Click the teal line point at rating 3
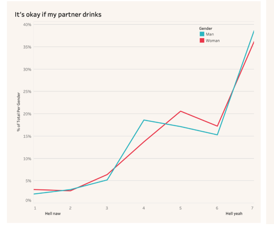Screen dimensions: 274x228 [x=107, y=180]
